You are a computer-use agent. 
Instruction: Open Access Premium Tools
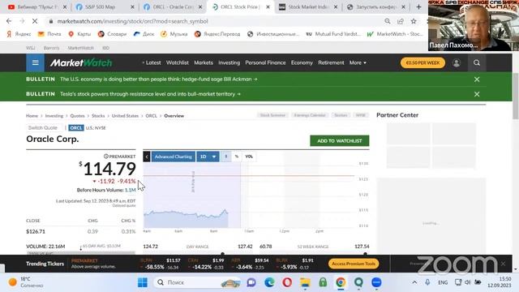point(354,264)
